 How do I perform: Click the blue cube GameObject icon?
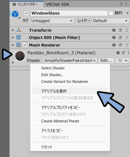point(15,14)
